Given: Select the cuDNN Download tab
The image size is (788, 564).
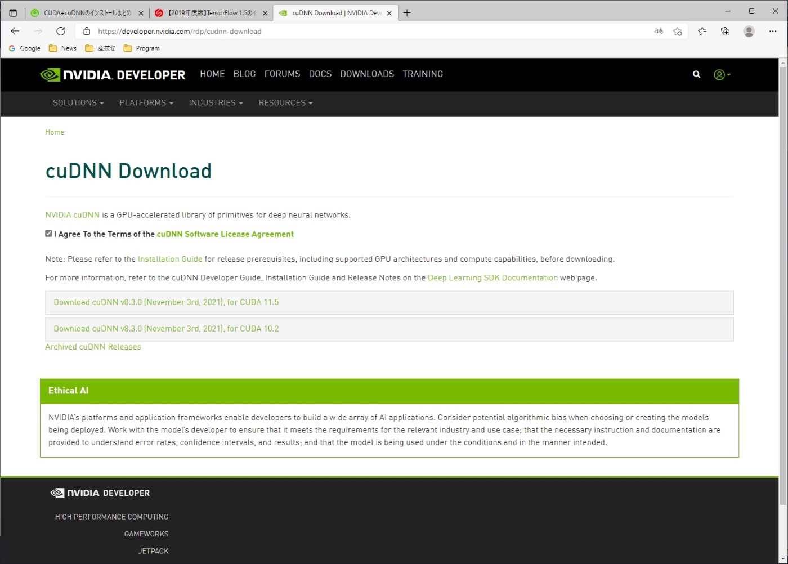Looking at the screenshot, I should pyautogui.click(x=335, y=13).
